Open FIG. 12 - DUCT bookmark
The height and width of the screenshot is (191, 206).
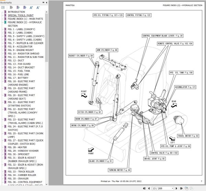[x=16, y=60]
